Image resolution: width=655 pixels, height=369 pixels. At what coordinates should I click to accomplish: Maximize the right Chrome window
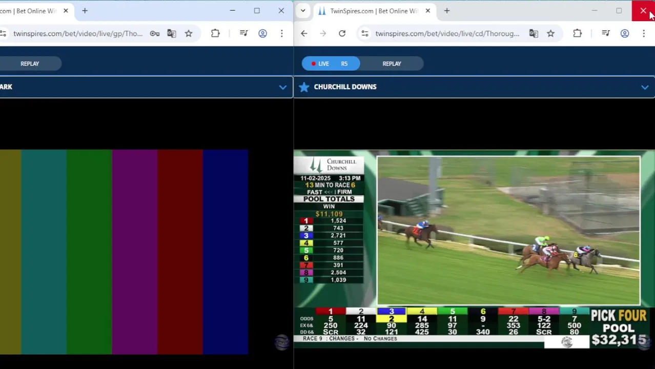(x=619, y=11)
